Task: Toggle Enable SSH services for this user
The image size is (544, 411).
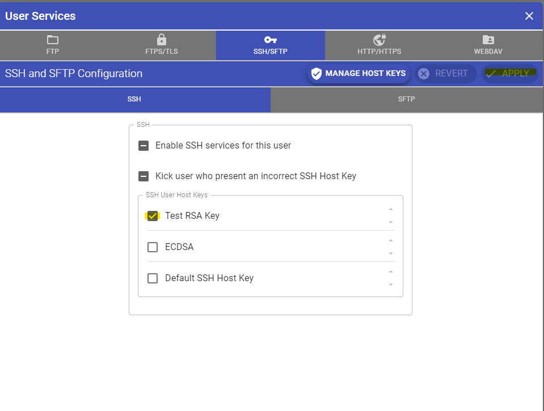Action: coord(143,145)
